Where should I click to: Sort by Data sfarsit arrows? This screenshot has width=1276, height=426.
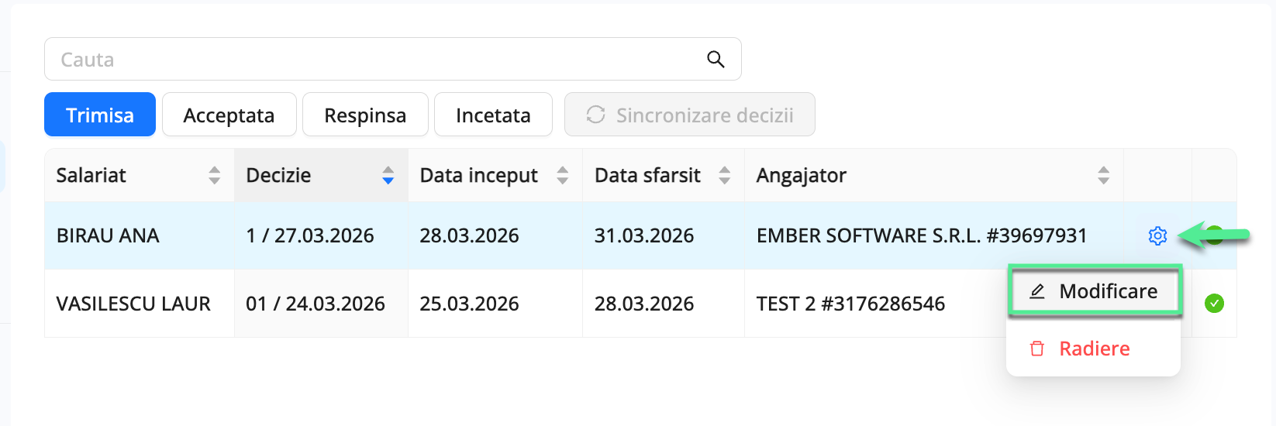pyautogui.click(x=725, y=175)
